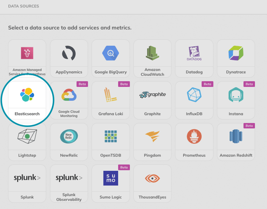Click the Google Cloud Monitoring label
This screenshot has width=267, height=209.
tap(69, 114)
